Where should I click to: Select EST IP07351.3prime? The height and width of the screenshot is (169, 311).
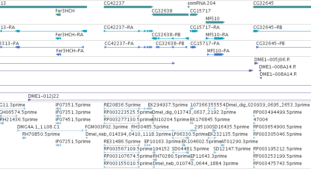(x=73, y=112)
